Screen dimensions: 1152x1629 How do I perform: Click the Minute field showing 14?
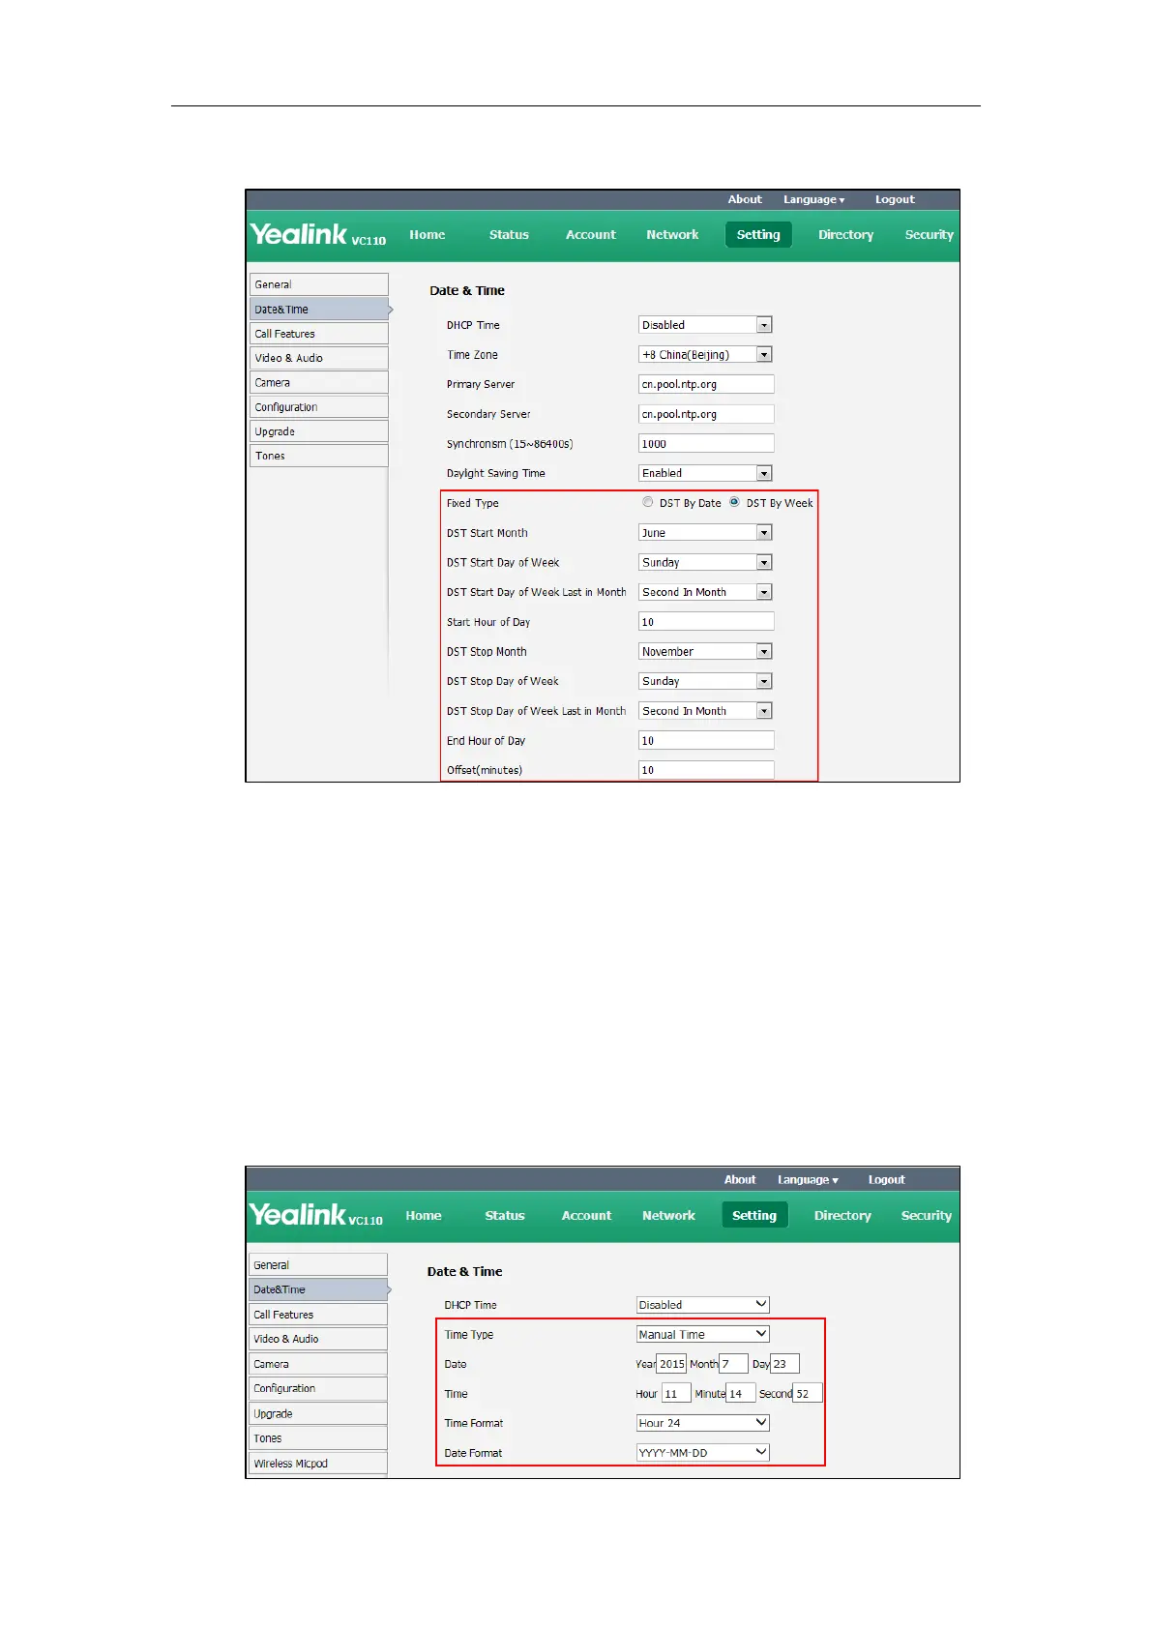coord(741,1394)
